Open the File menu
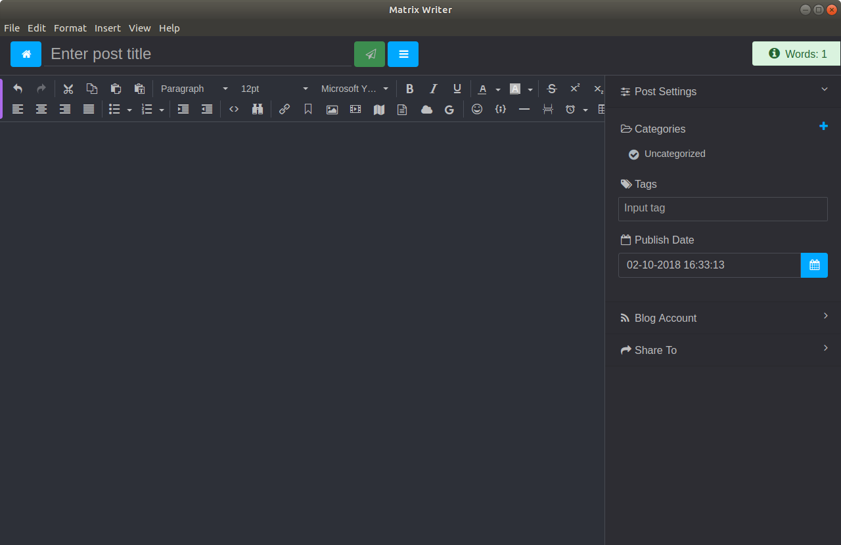The width and height of the screenshot is (841, 545). point(12,28)
